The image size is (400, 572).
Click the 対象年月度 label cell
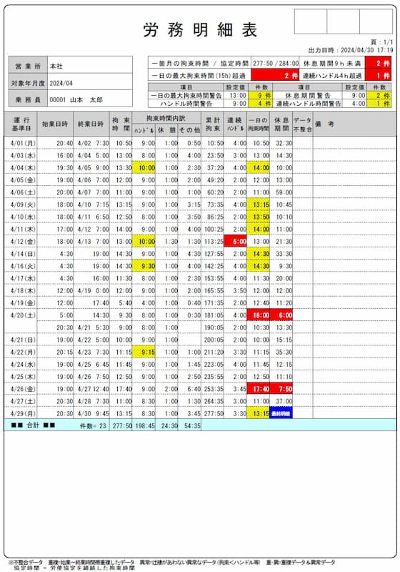(28, 83)
